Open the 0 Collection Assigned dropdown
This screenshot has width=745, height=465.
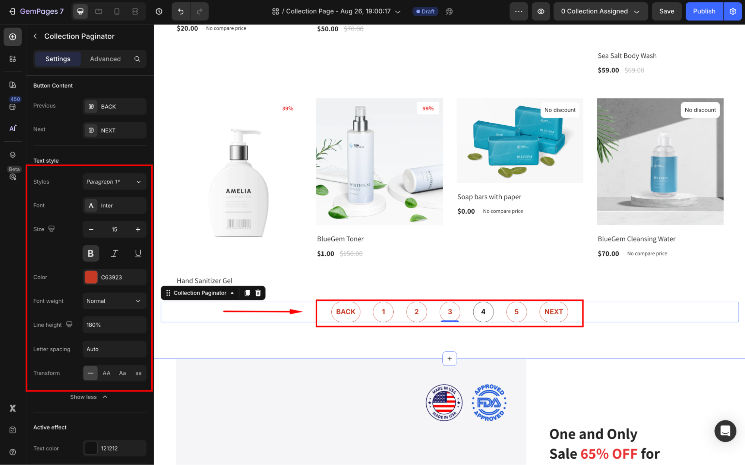[x=600, y=11]
